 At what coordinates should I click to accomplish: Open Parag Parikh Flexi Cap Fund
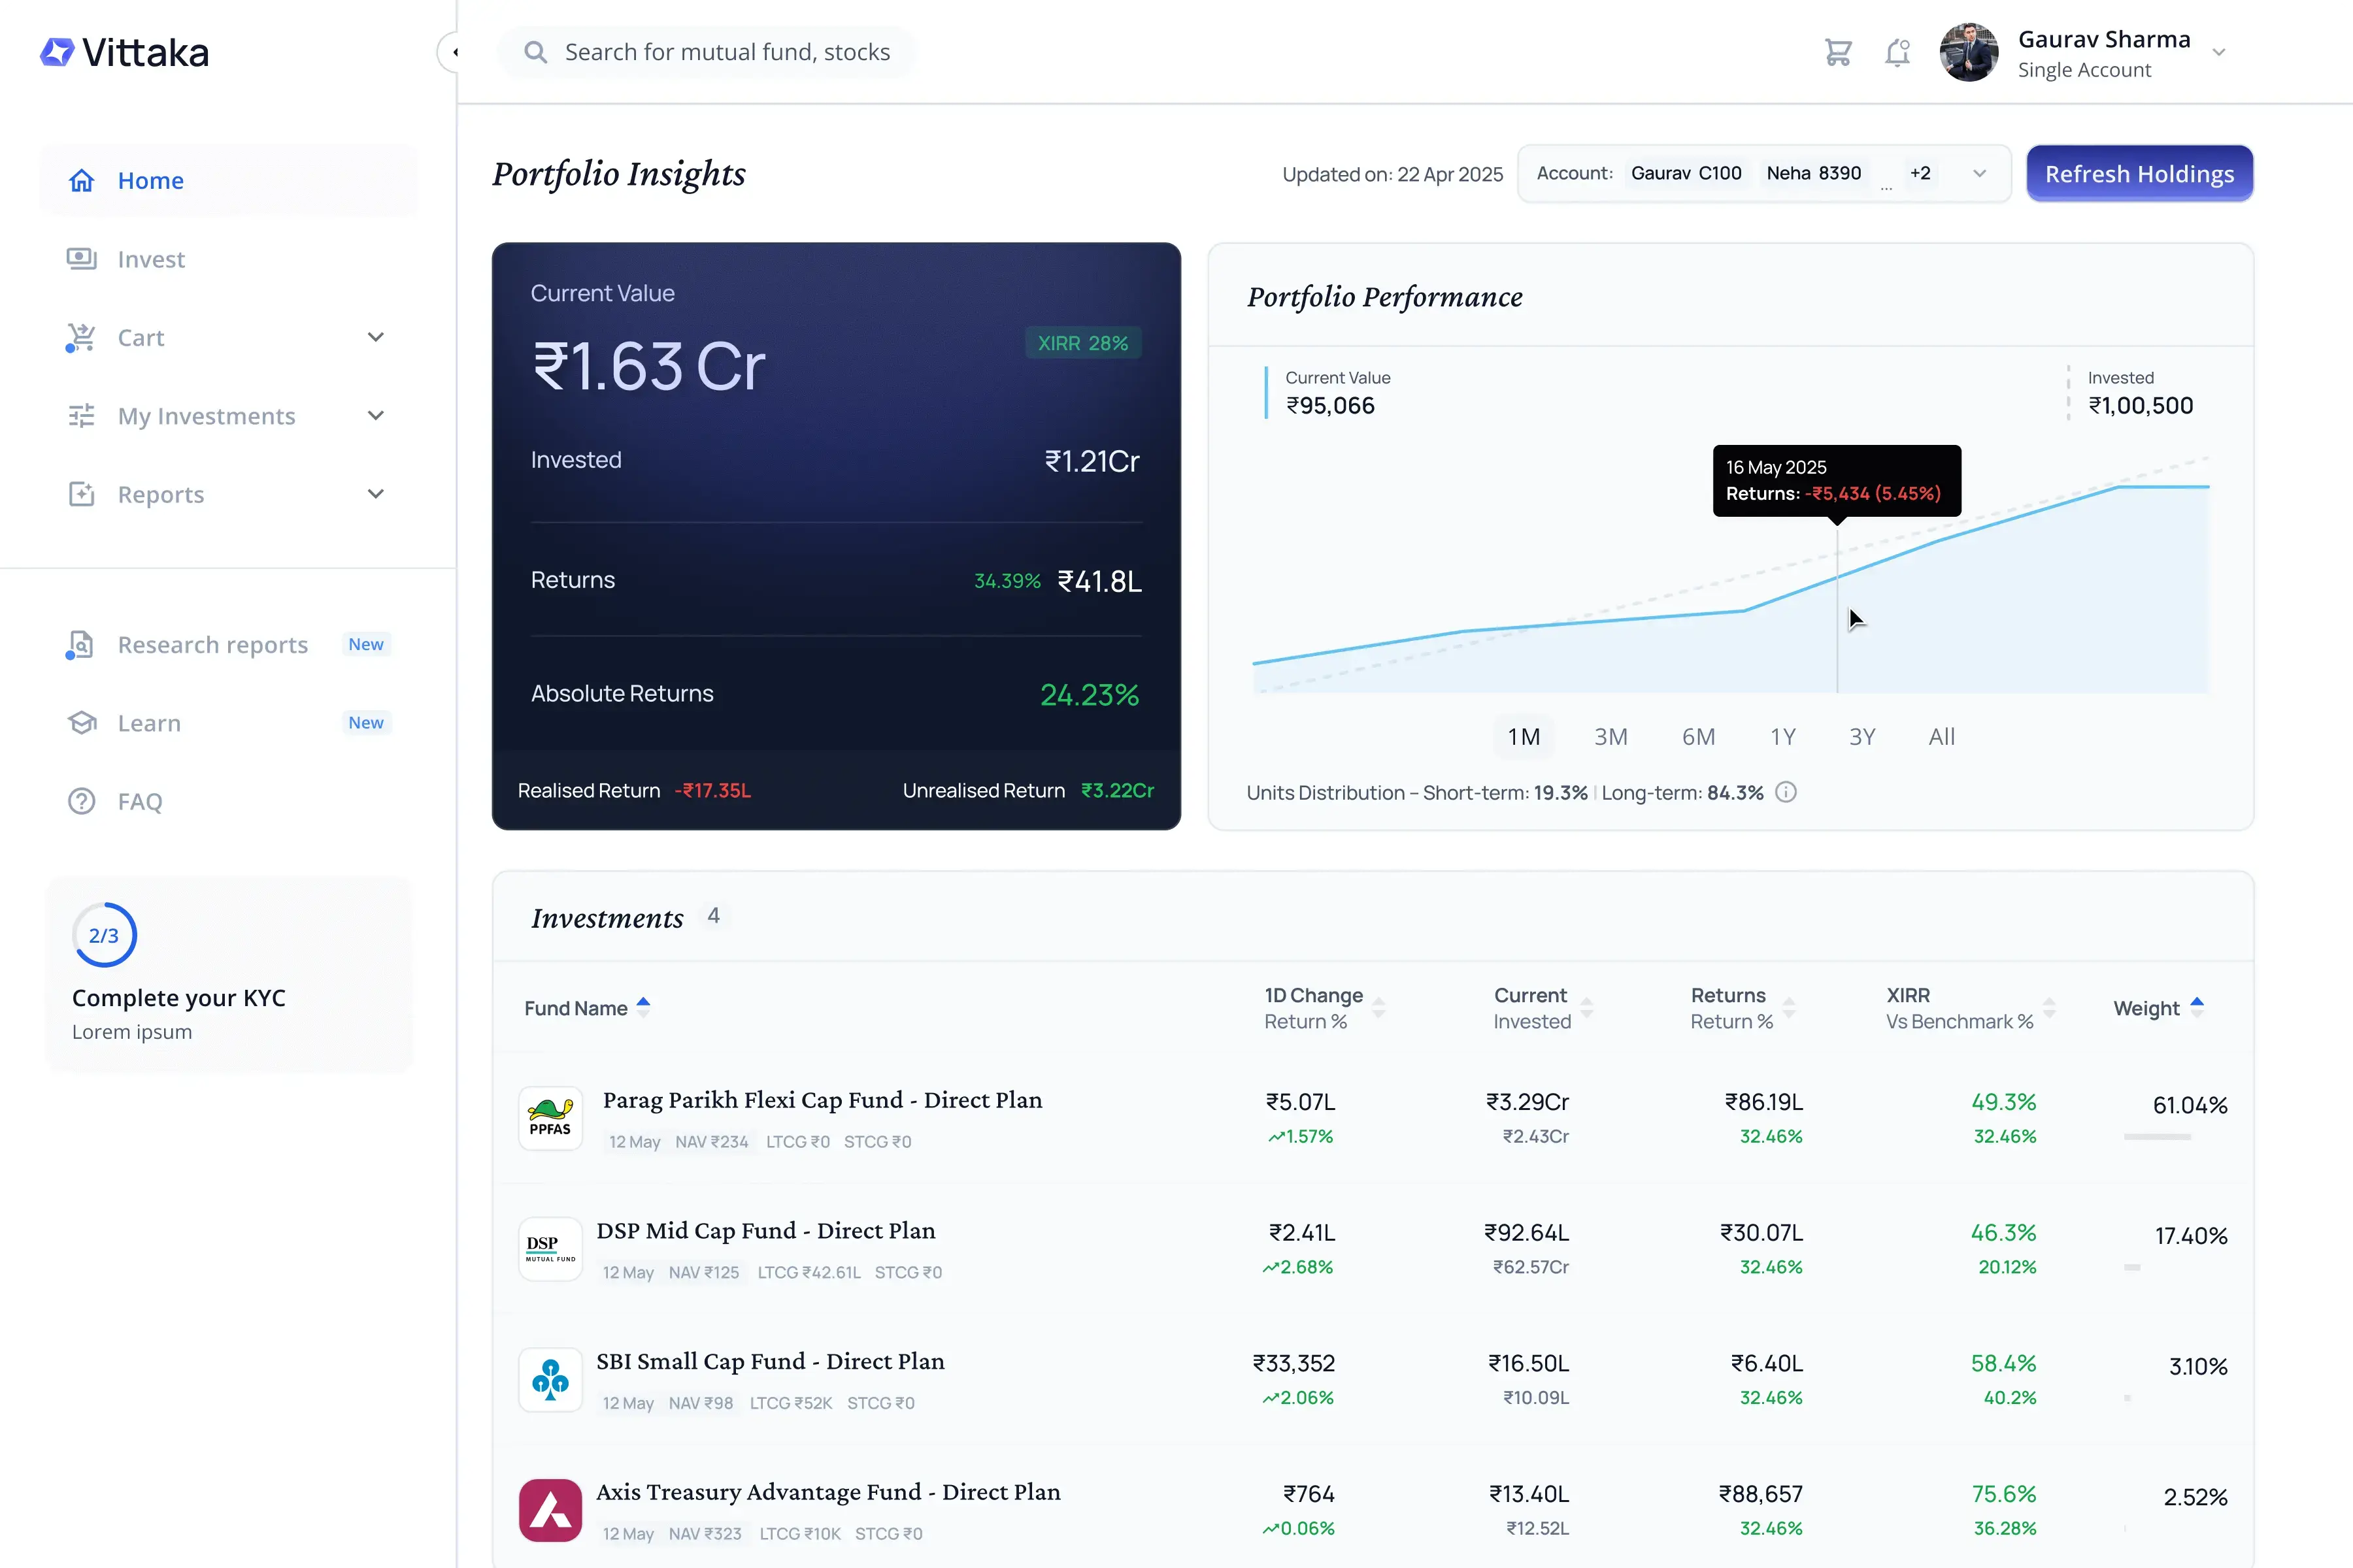822,1100
